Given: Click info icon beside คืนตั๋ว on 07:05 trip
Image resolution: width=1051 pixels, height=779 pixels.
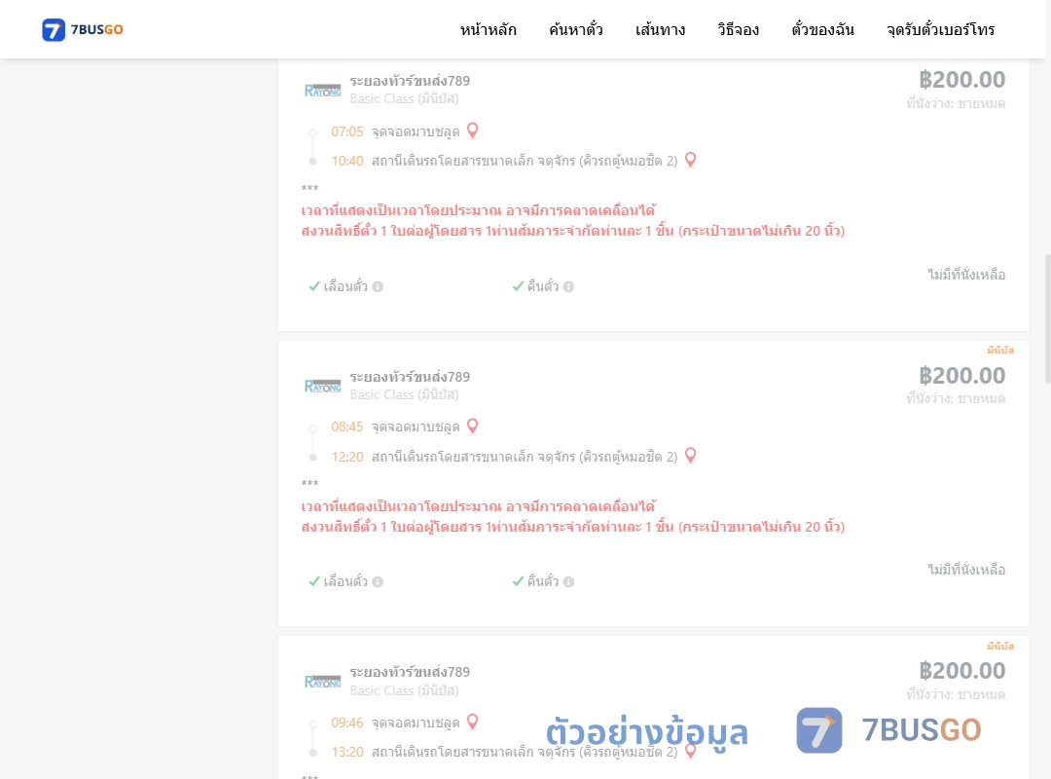Looking at the screenshot, I should [x=568, y=286].
